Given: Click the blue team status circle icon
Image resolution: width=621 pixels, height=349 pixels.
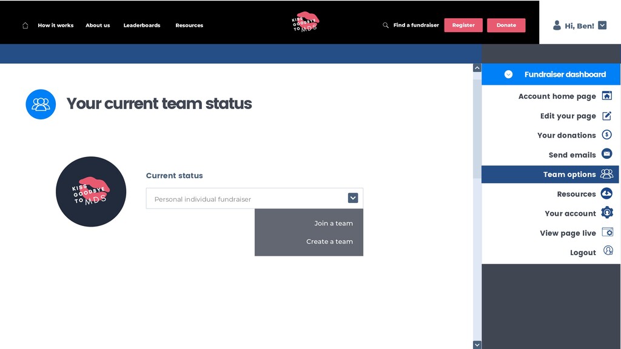Looking at the screenshot, I should (41, 104).
